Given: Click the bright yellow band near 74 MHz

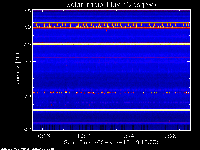Looking at the screenshot, I should pyautogui.click(x=112, y=110).
